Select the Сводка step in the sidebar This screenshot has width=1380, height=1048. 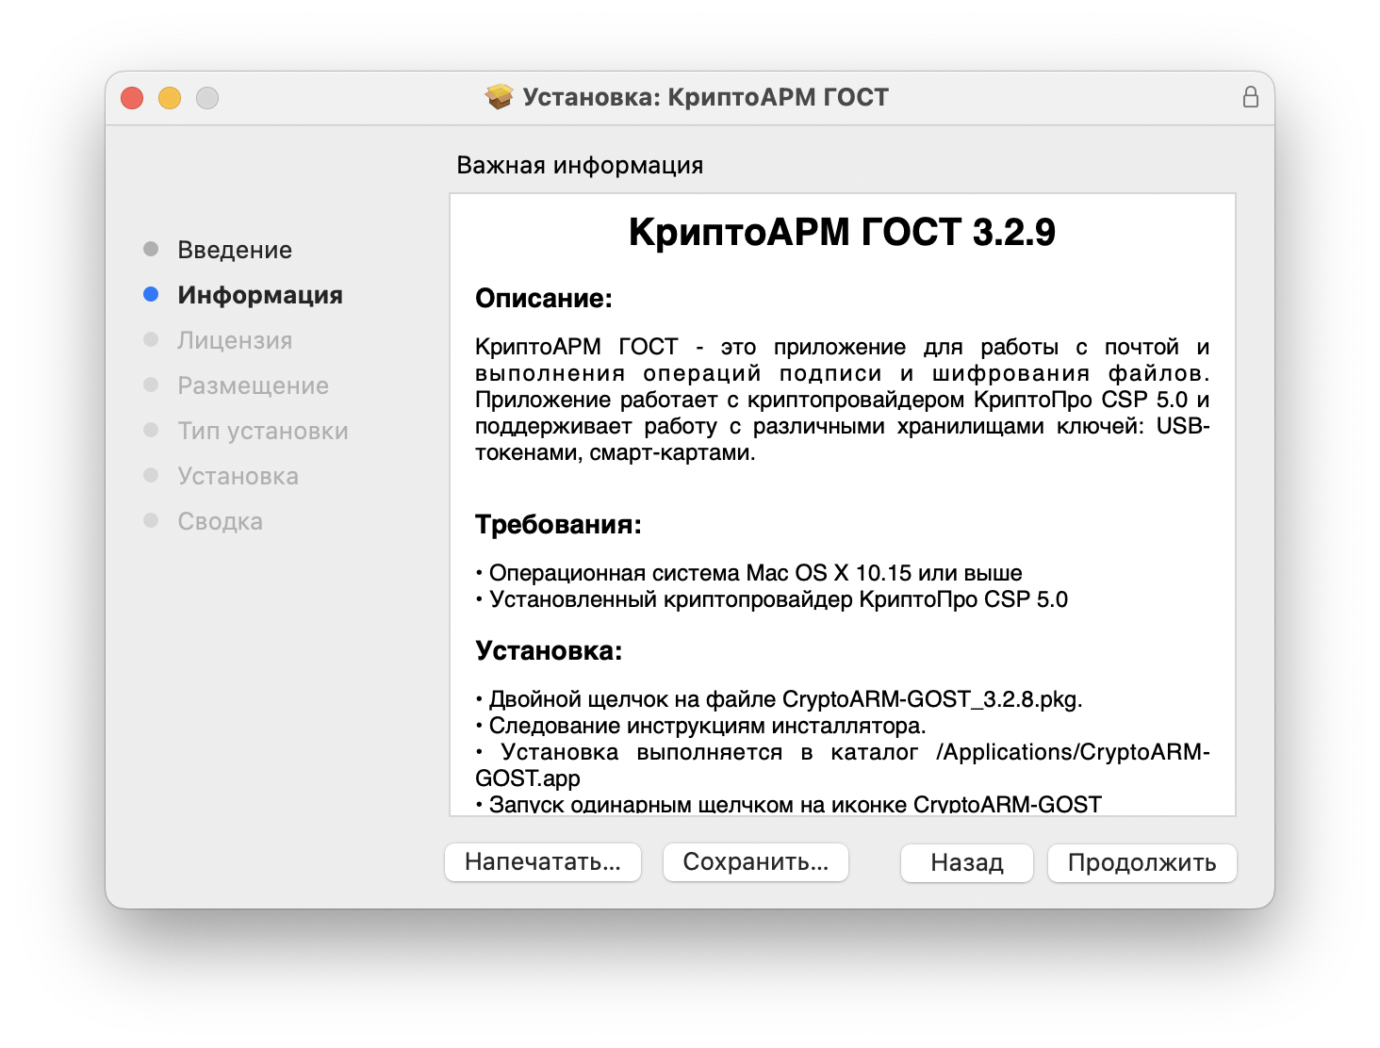(220, 520)
